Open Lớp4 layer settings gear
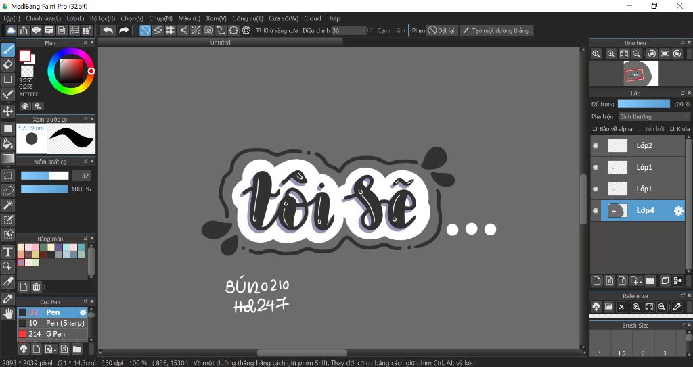693x367 pixels. click(678, 211)
